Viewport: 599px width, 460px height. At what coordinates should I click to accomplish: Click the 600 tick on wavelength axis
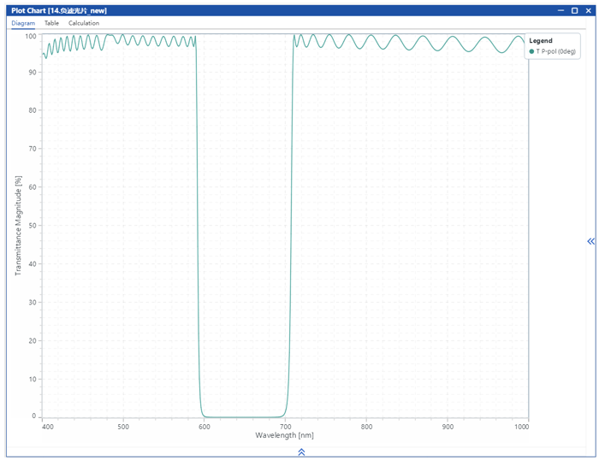[x=205, y=426]
